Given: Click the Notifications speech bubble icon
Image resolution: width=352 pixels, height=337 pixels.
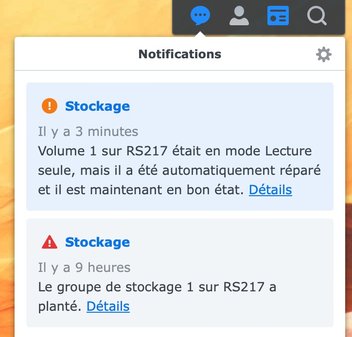Looking at the screenshot, I should pyautogui.click(x=200, y=16).
